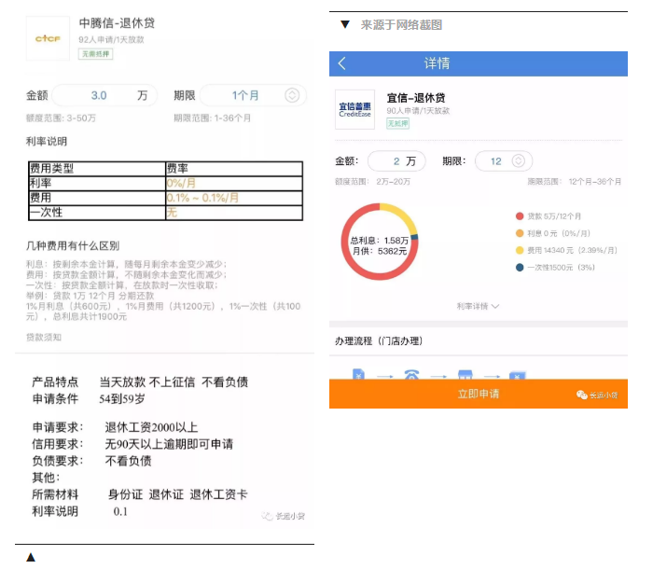Click the 详情 header title
The image size is (653, 569).
[437, 63]
